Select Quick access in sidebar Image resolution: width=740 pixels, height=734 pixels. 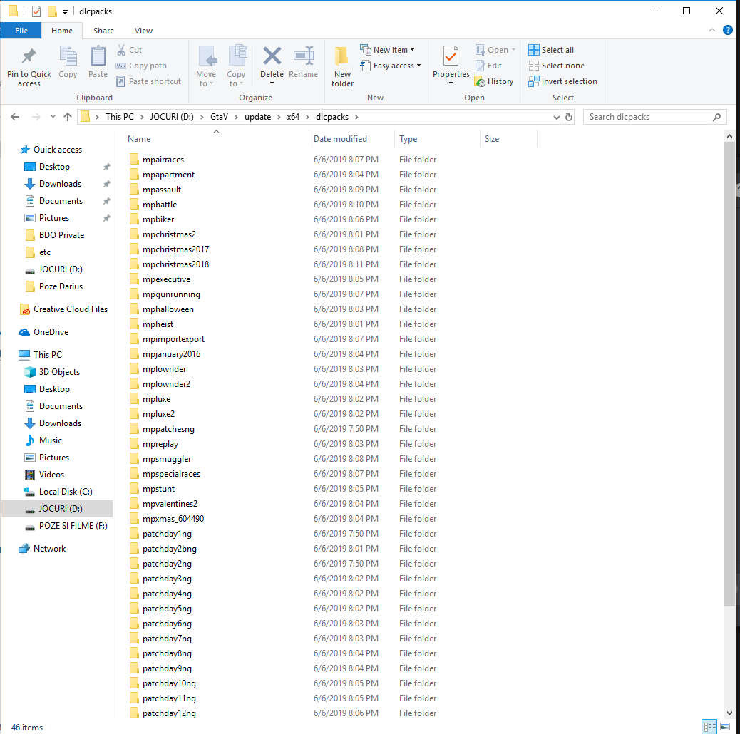tap(58, 150)
